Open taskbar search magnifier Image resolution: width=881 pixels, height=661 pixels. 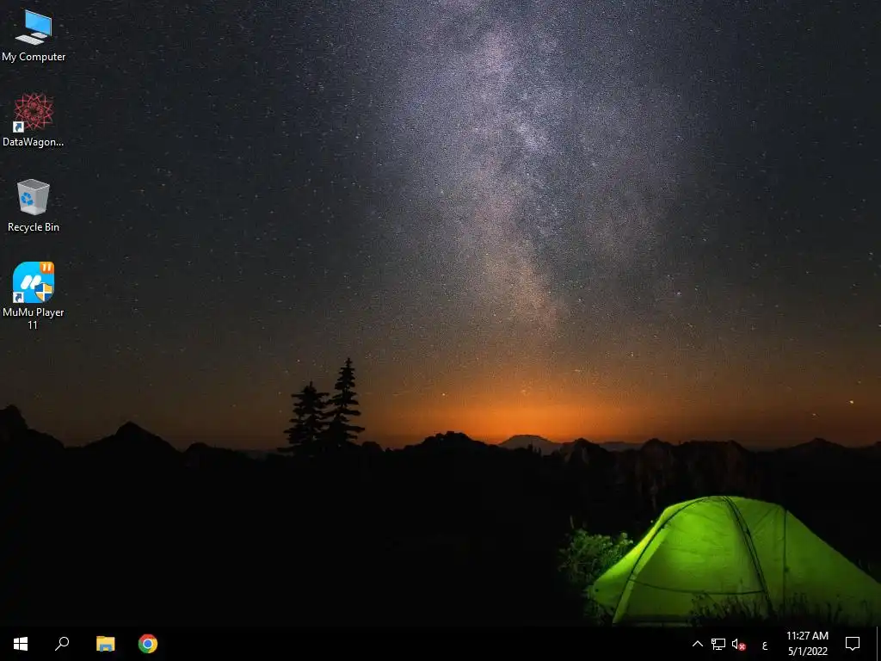62,644
